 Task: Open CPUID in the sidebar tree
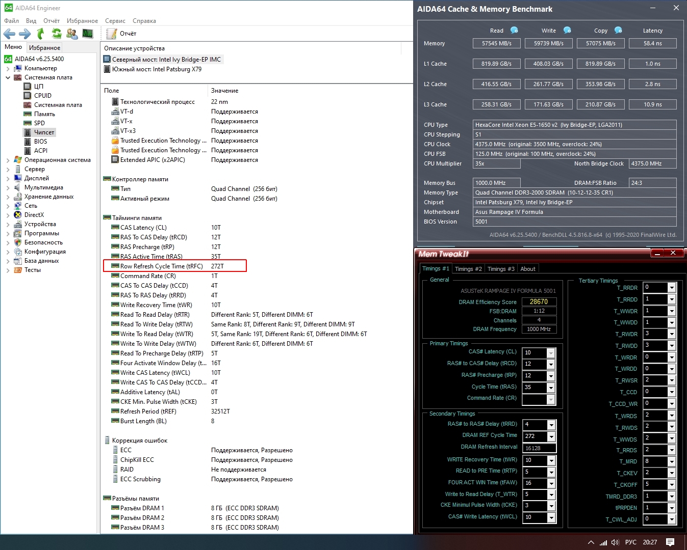(43, 96)
